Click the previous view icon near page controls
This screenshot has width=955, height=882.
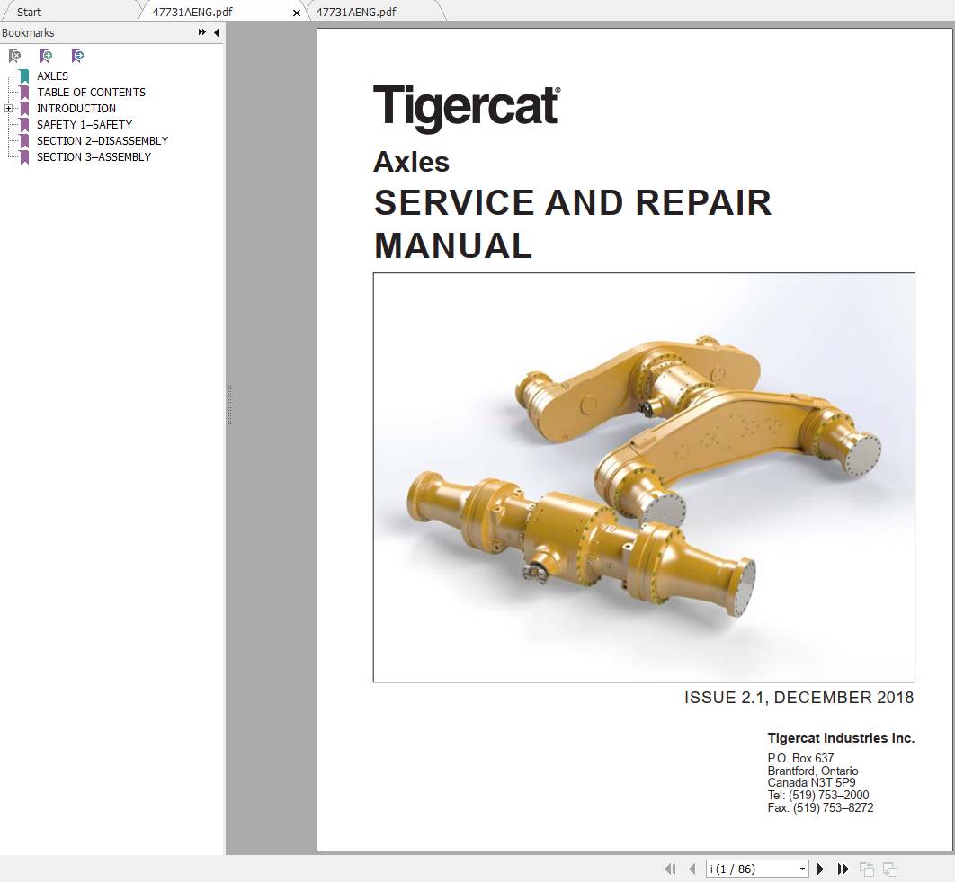click(x=867, y=869)
